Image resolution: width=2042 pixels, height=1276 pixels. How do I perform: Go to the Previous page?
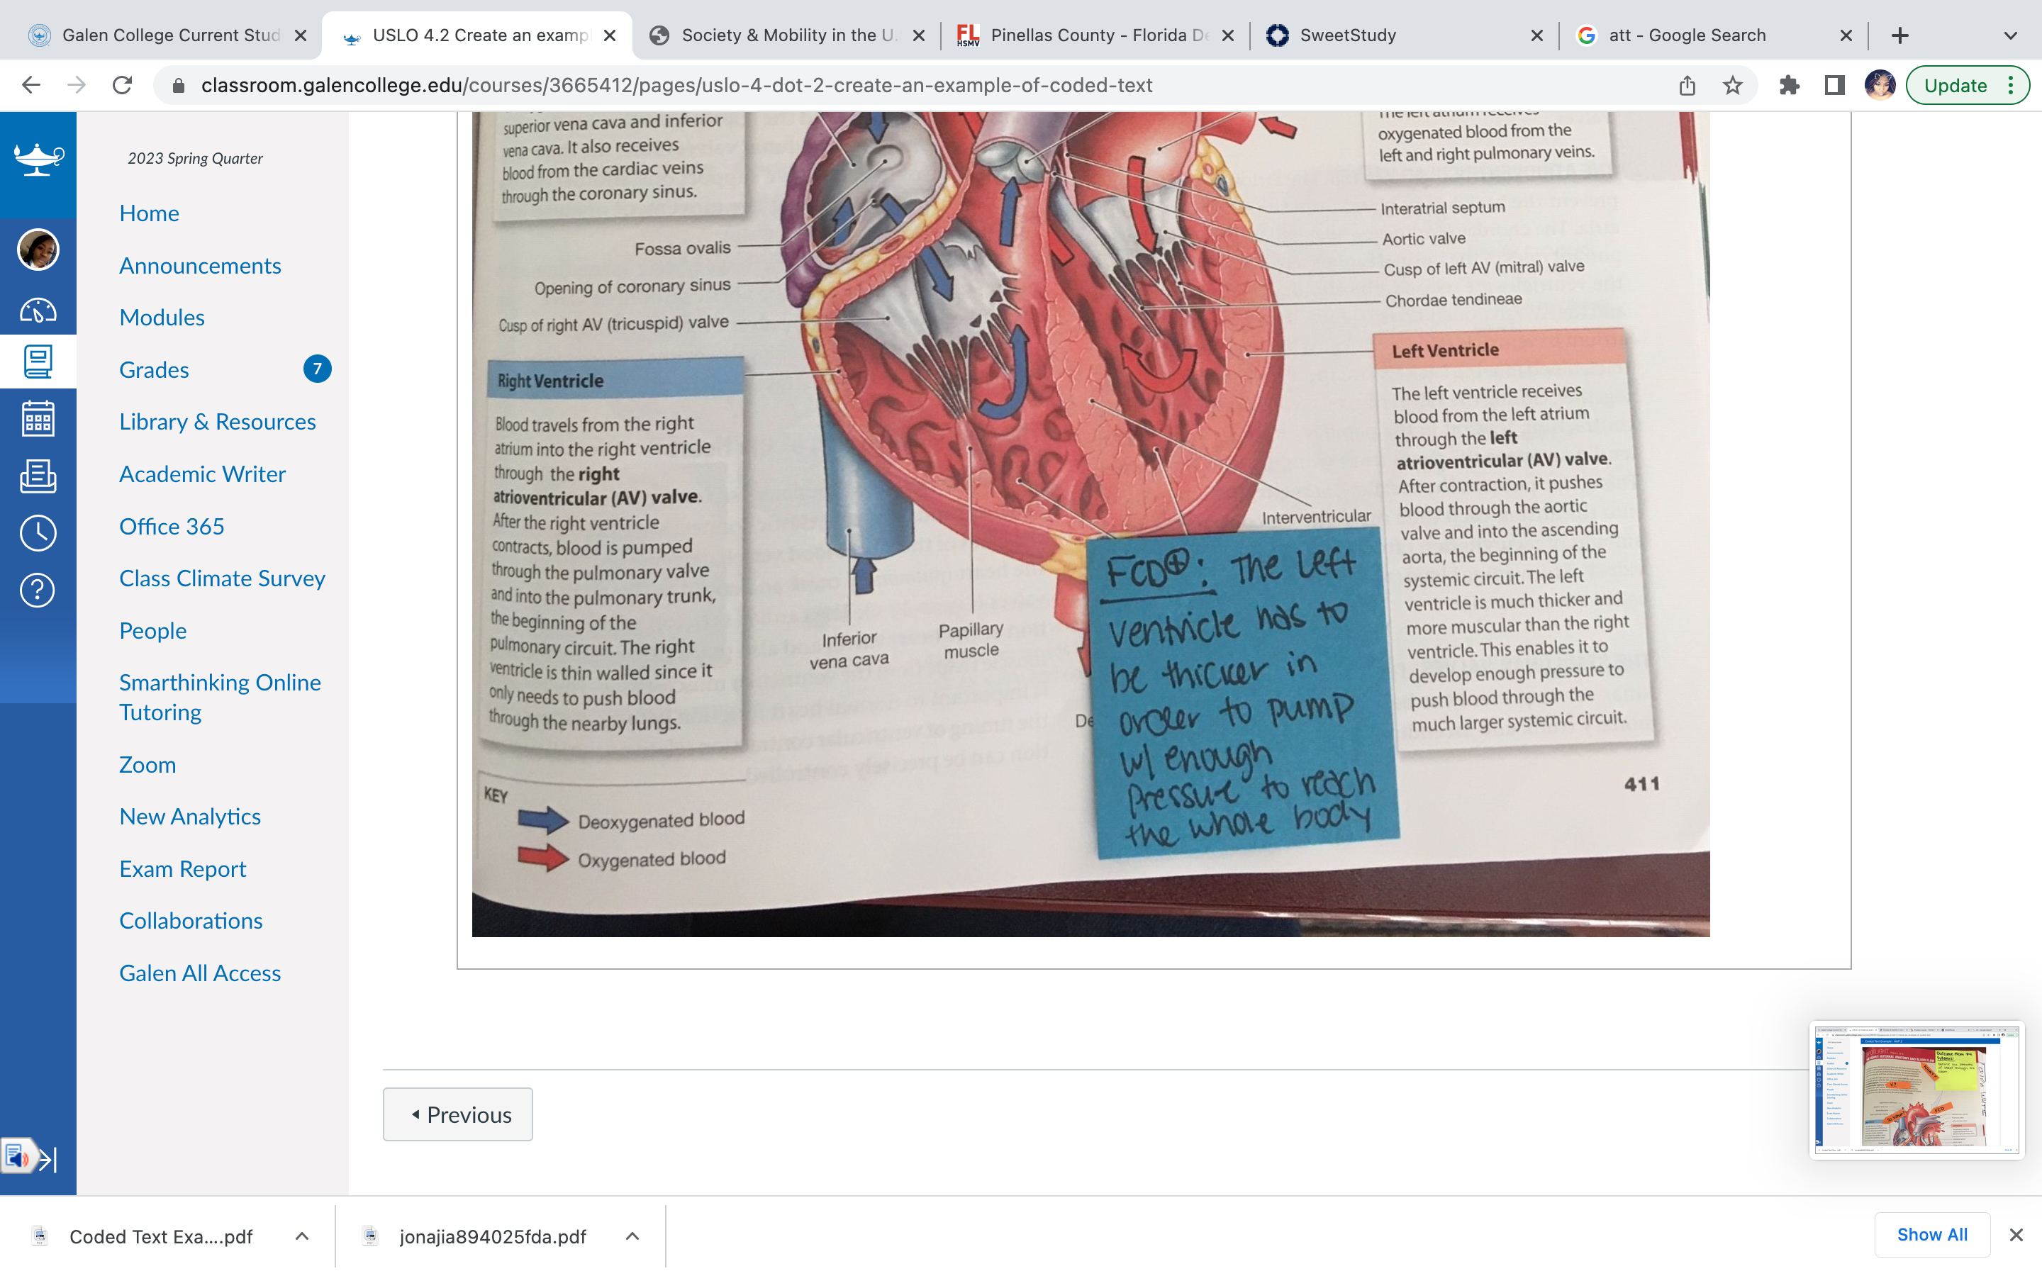[458, 1114]
